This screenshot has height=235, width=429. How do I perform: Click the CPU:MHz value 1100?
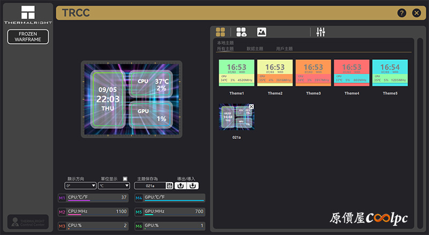[x=121, y=211]
